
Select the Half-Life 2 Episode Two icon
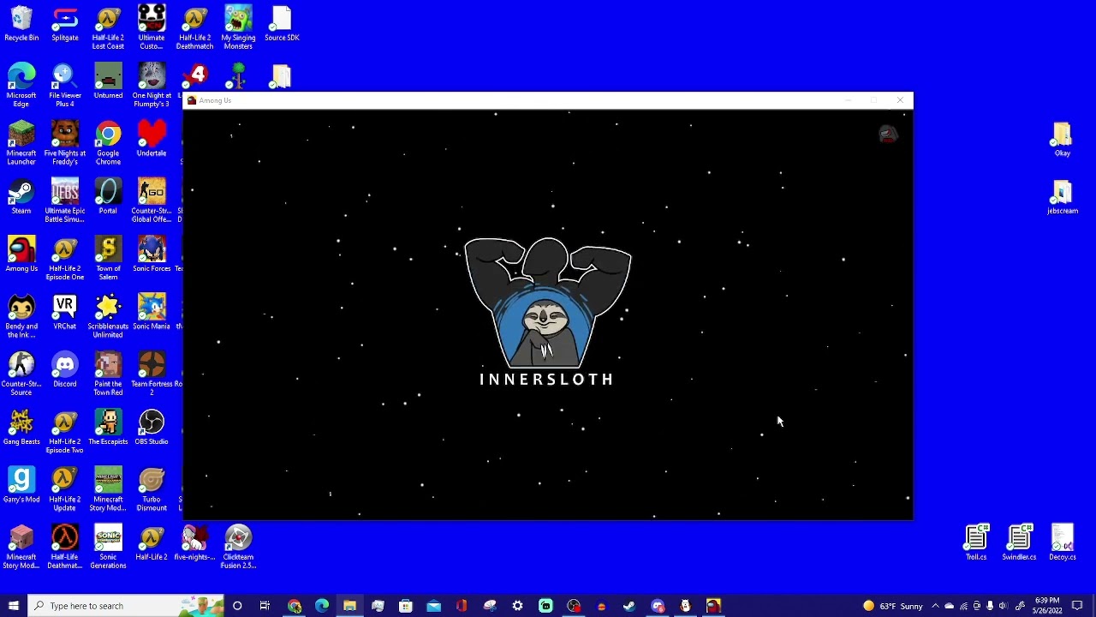(x=65, y=431)
